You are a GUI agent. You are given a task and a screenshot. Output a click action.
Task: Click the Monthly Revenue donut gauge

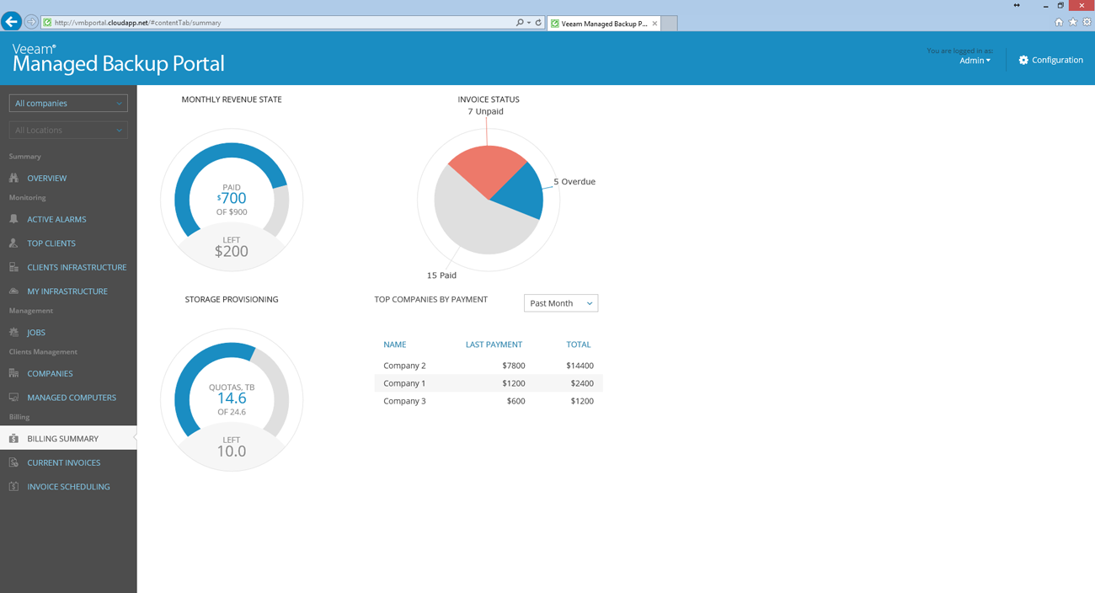(232, 200)
